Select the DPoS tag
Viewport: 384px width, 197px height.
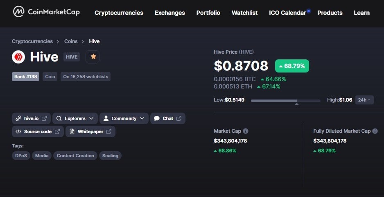[21, 156]
